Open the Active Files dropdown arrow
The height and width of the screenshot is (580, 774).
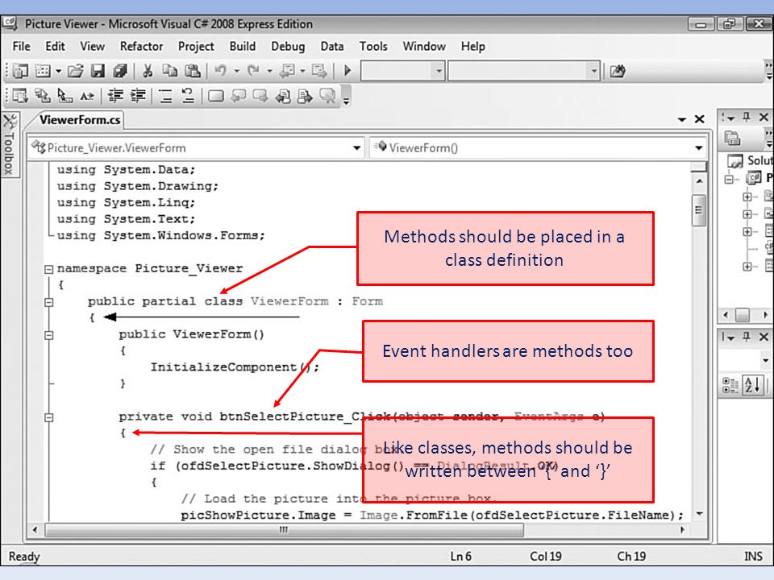(x=682, y=119)
